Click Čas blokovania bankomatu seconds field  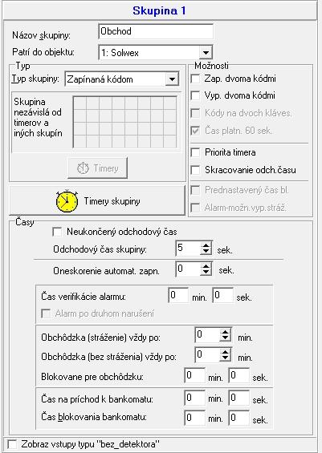pos(239,418)
